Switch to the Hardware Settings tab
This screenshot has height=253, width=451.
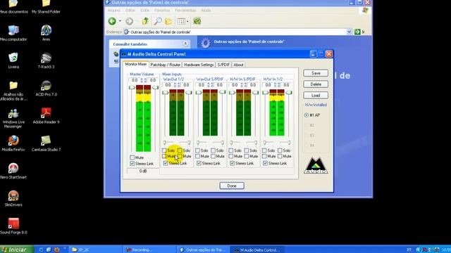pos(199,65)
